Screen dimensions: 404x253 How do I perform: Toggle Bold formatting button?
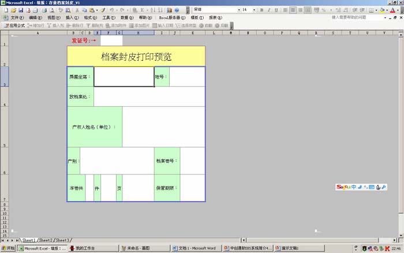(261, 10)
